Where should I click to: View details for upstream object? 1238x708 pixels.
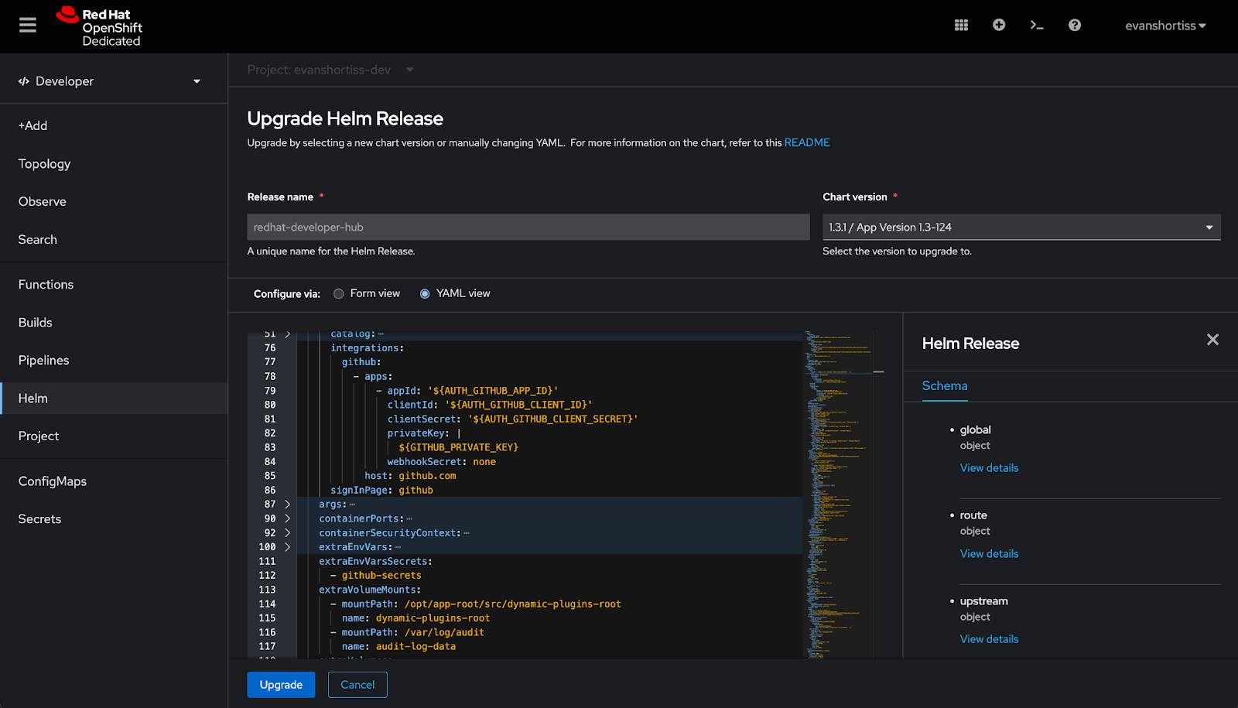(x=989, y=639)
